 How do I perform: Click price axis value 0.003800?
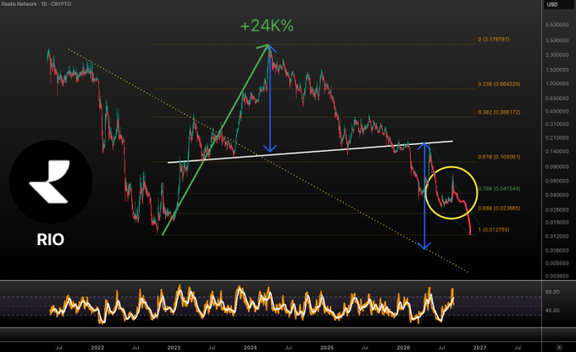coord(557,277)
